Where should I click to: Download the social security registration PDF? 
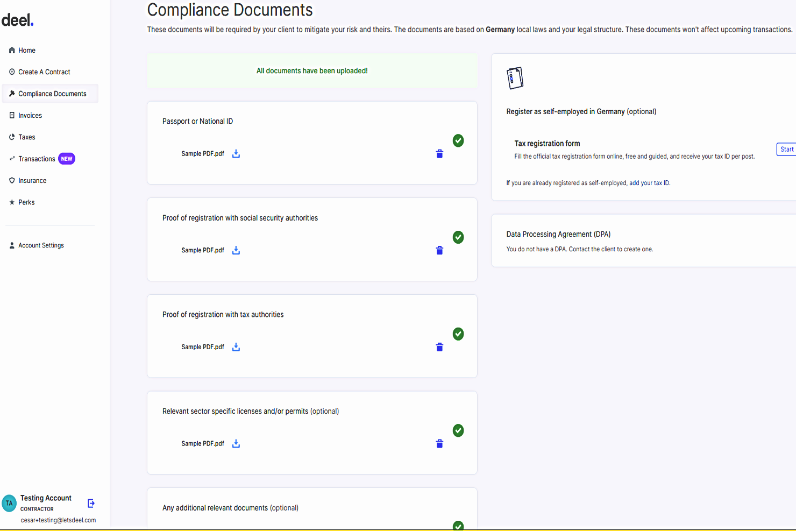tap(236, 251)
